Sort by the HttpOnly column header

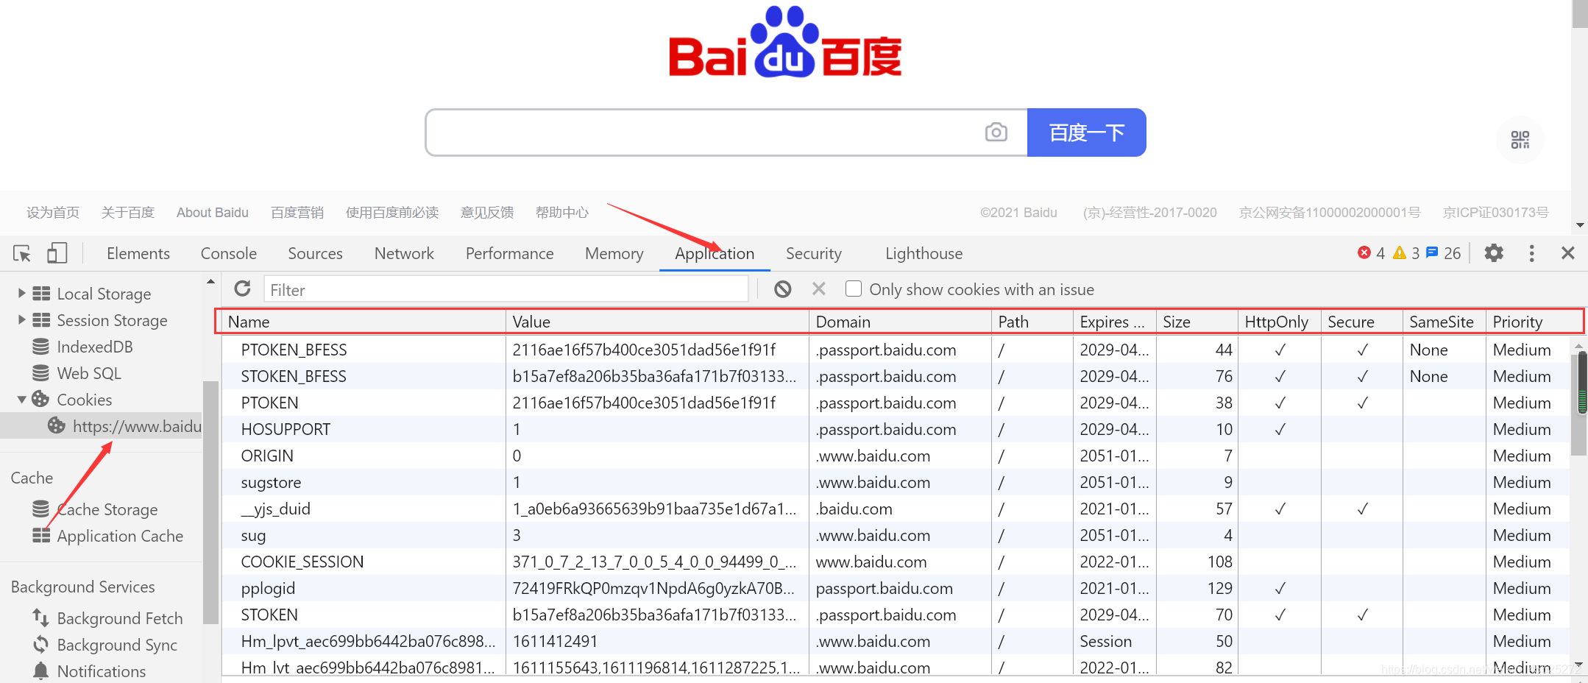[x=1279, y=322]
